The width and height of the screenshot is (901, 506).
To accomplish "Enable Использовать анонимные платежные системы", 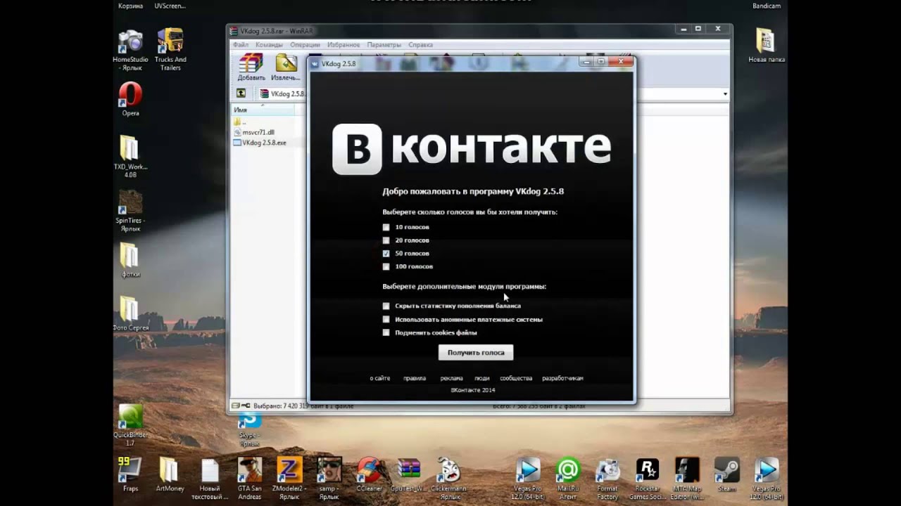I will click(x=386, y=319).
